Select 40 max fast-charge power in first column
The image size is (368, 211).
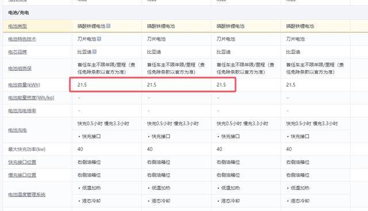tap(80, 149)
